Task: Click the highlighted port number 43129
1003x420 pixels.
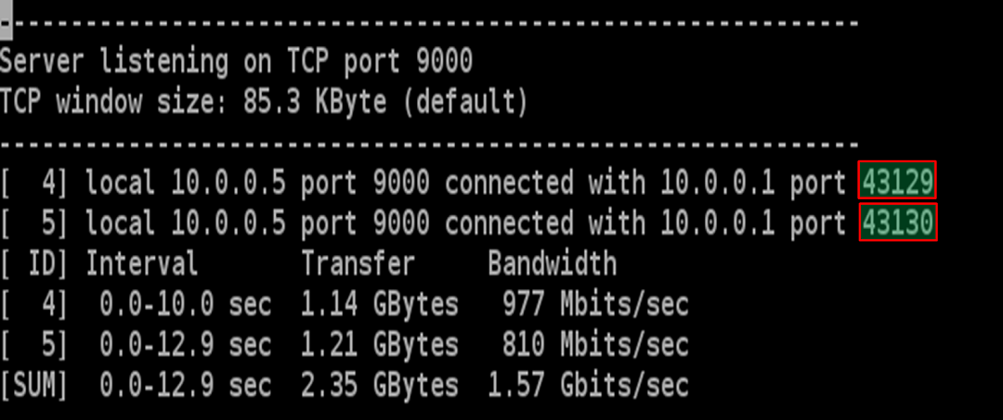Action: point(897,183)
